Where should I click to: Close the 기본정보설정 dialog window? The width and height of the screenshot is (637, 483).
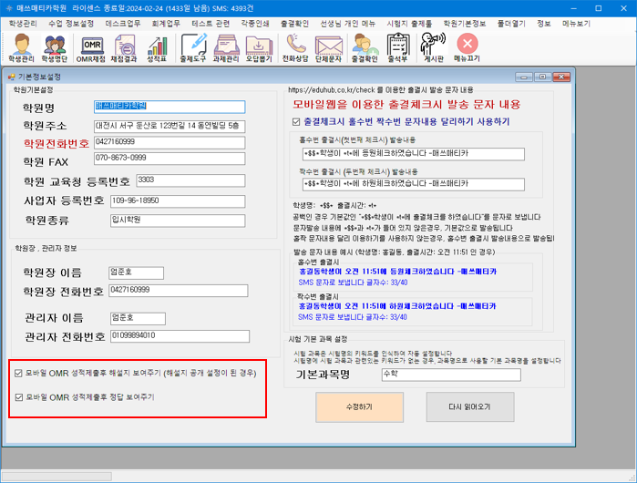[561, 77]
